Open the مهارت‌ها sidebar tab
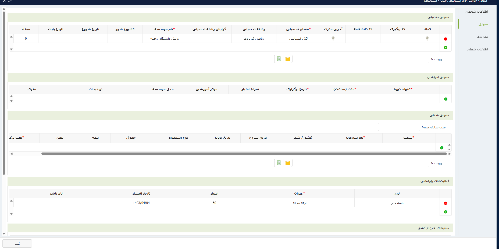Screen dimensions: 499x249 click(482, 37)
